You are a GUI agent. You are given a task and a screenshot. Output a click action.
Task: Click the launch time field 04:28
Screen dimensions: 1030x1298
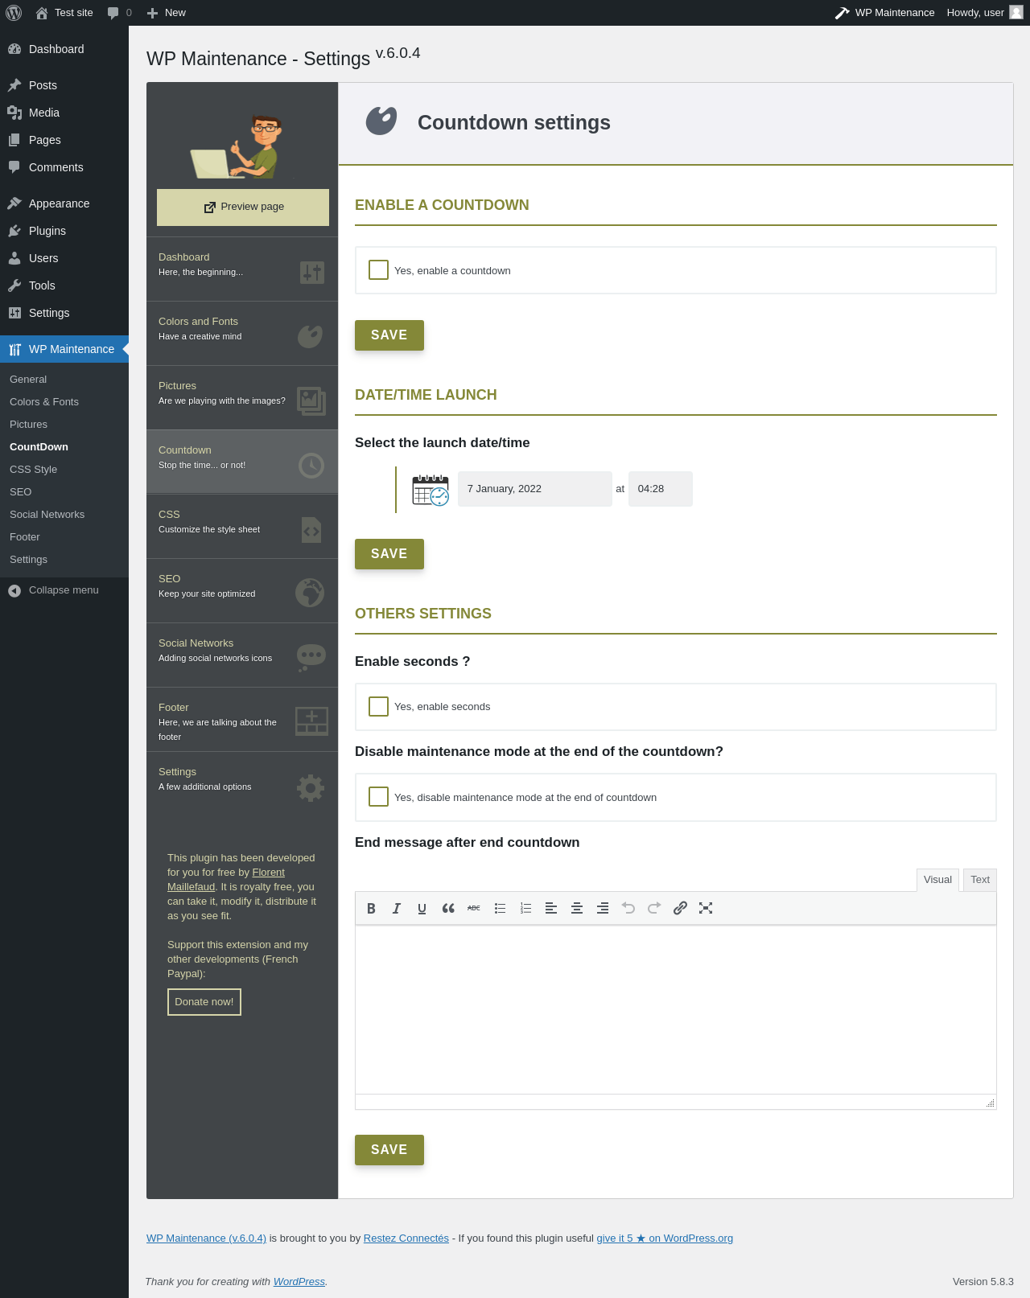coord(661,489)
